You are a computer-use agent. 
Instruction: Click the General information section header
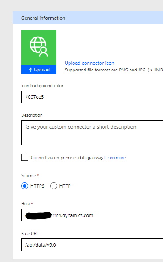[x=88, y=18]
